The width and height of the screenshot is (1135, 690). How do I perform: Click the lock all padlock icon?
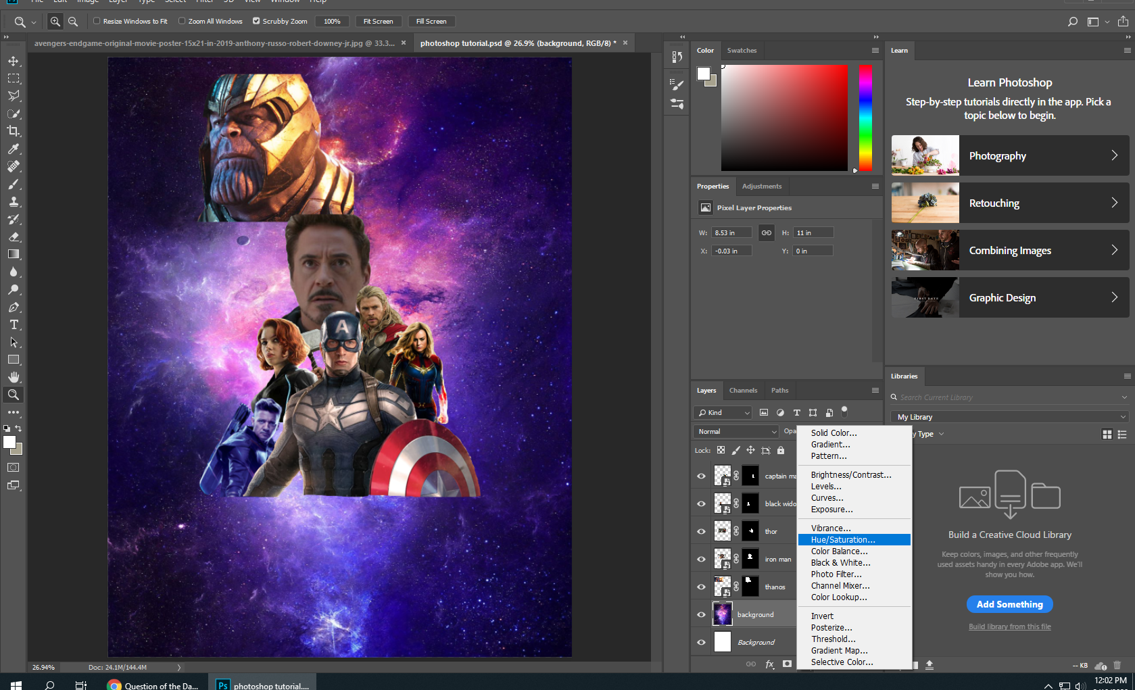pos(781,450)
